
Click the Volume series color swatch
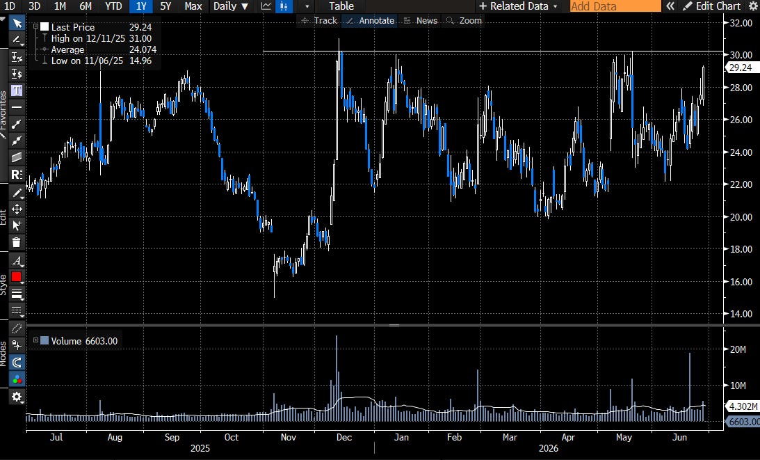(x=45, y=340)
